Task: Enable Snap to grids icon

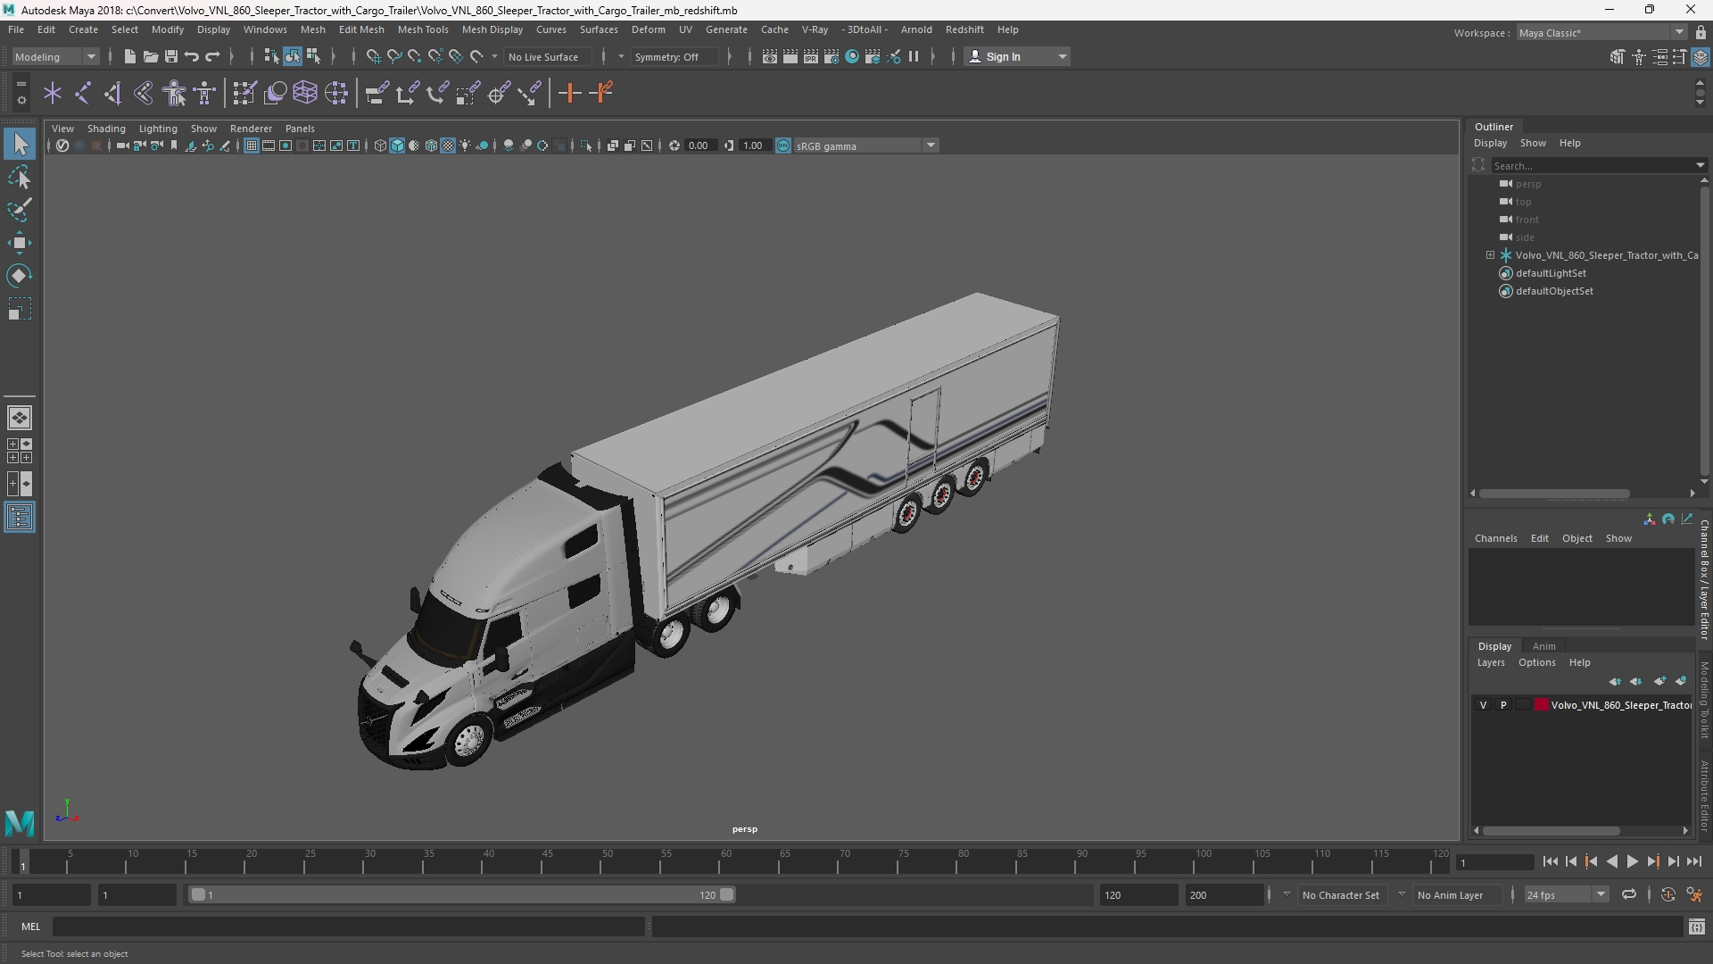Action: click(x=373, y=56)
